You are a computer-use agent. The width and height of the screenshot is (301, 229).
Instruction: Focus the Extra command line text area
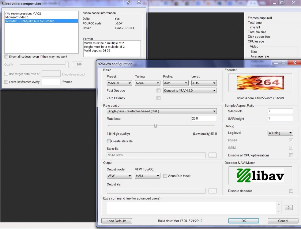(192, 208)
